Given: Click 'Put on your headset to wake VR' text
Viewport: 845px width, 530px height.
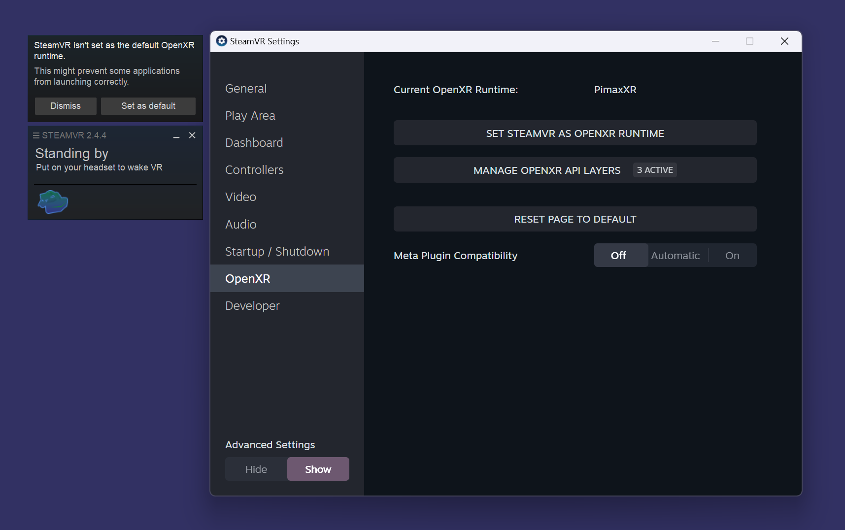Looking at the screenshot, I should tap(99, 167).
